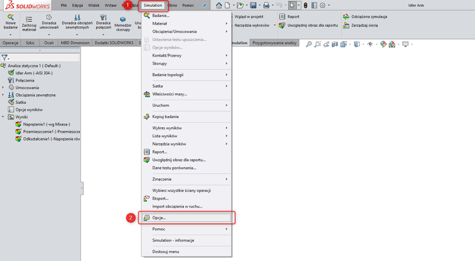
Task: Choose Simulation - informacje entry
Action: pos(186,240)
